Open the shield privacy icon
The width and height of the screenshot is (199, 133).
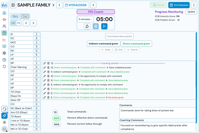coord(4,66)
